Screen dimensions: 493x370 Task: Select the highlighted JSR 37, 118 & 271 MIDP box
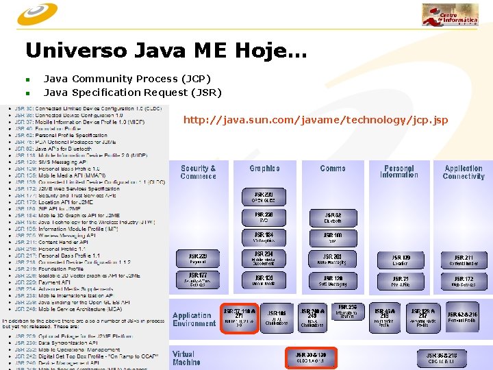coord(240,318)
